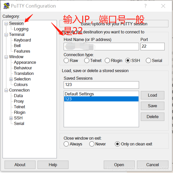
Task: Open the Session category
Action: (x=16, y=23)
